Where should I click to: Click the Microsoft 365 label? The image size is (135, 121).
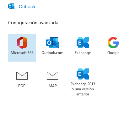22,53
